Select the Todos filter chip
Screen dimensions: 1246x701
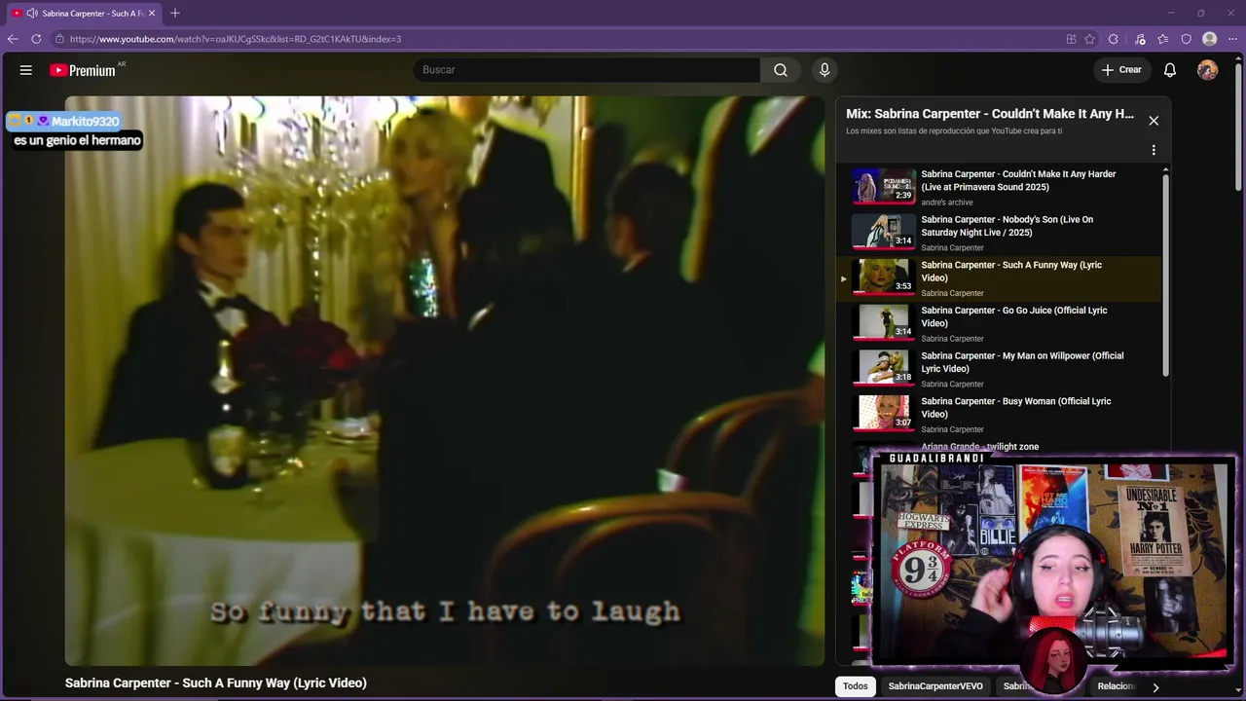[x=856, y=686]
